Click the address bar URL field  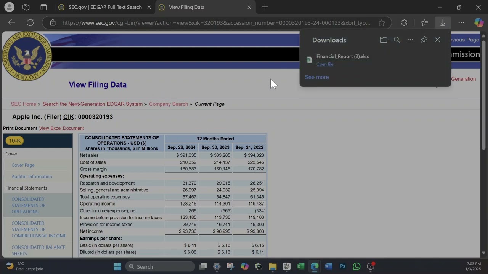coord(216,23)
